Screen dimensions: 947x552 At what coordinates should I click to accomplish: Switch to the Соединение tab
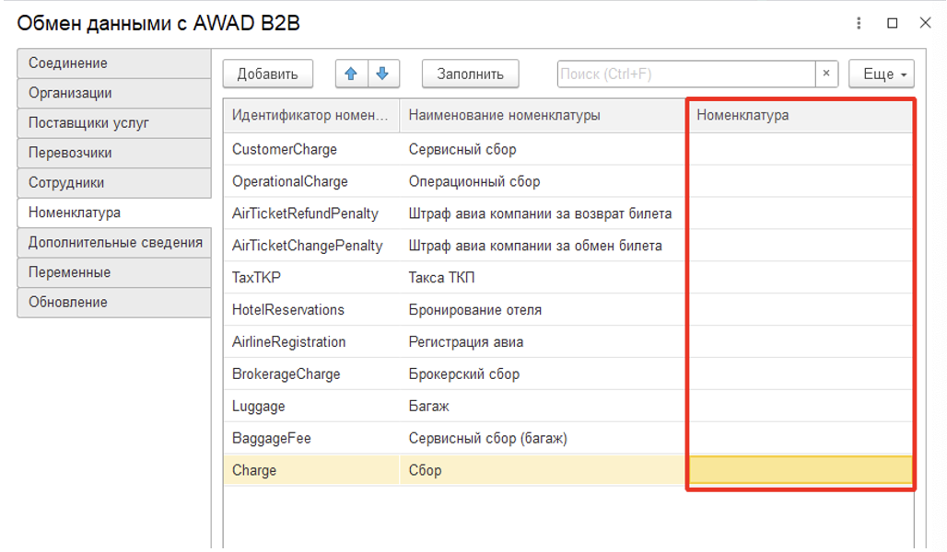tap(113, 63)
